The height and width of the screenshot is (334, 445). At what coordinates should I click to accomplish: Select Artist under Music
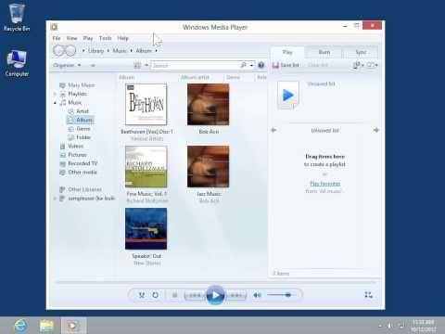83,111
